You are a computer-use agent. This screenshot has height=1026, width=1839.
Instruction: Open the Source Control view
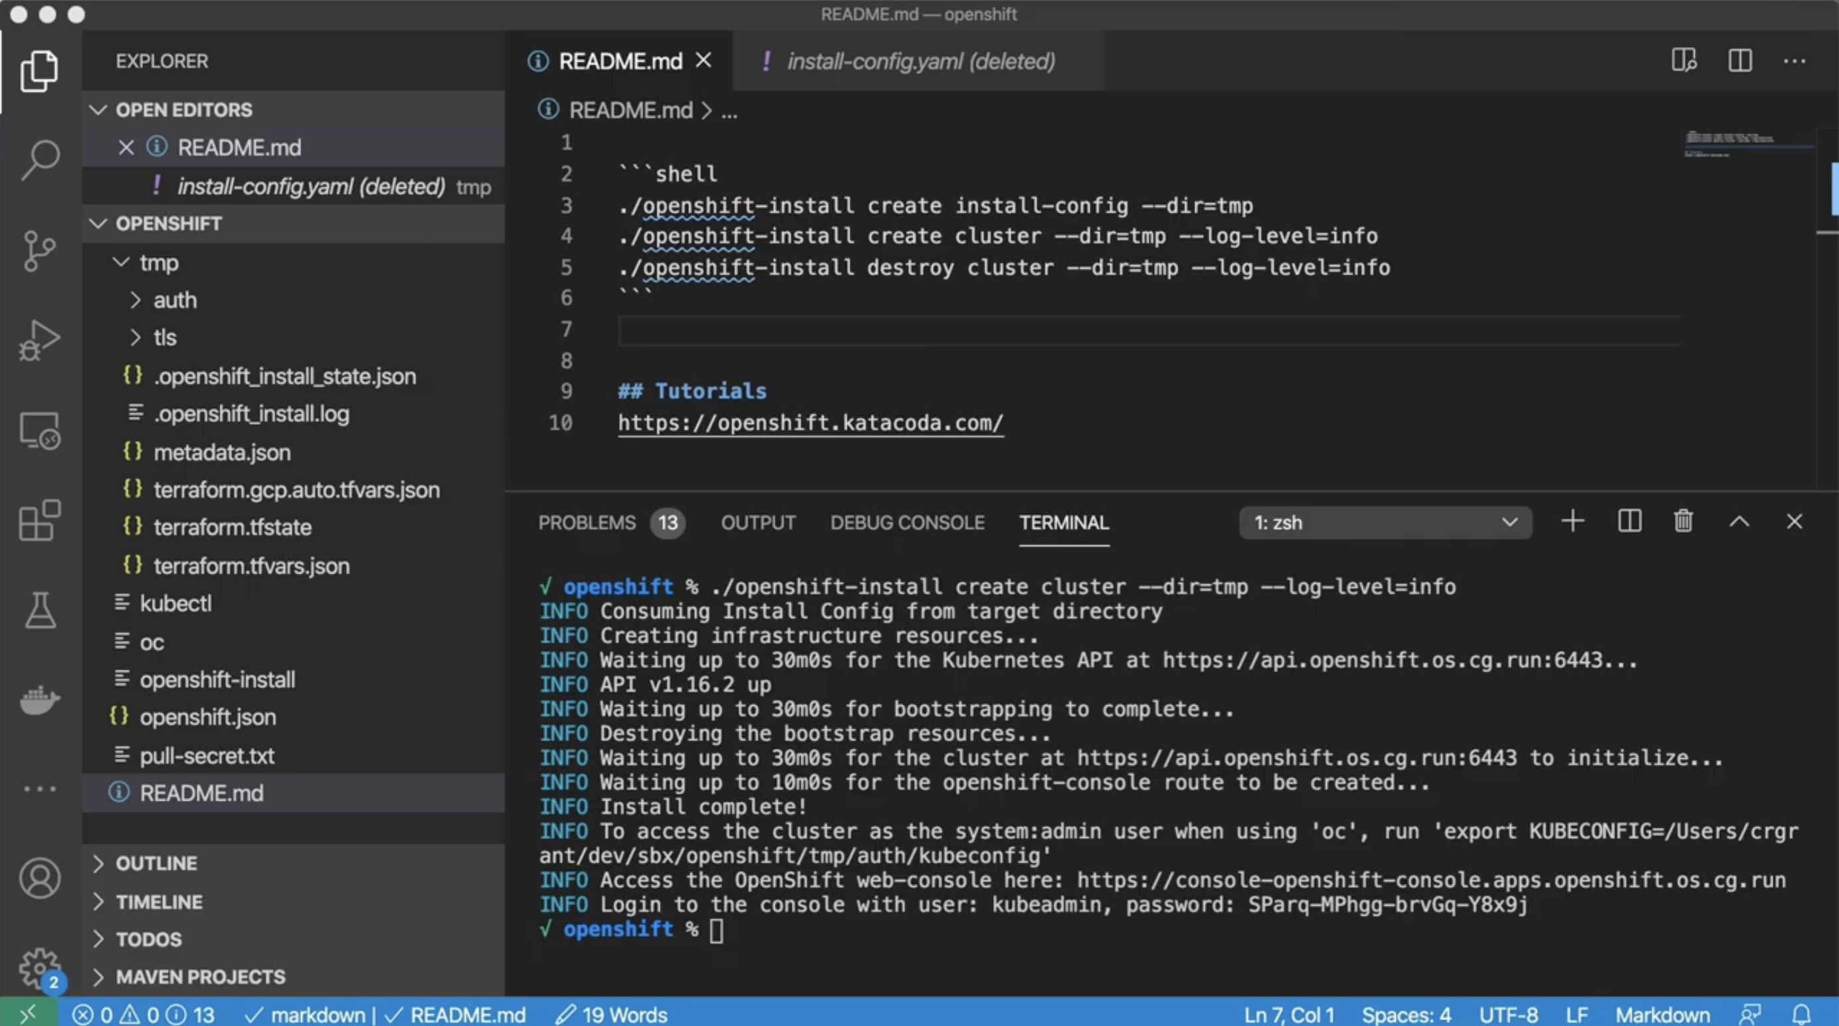coord(39,251)
